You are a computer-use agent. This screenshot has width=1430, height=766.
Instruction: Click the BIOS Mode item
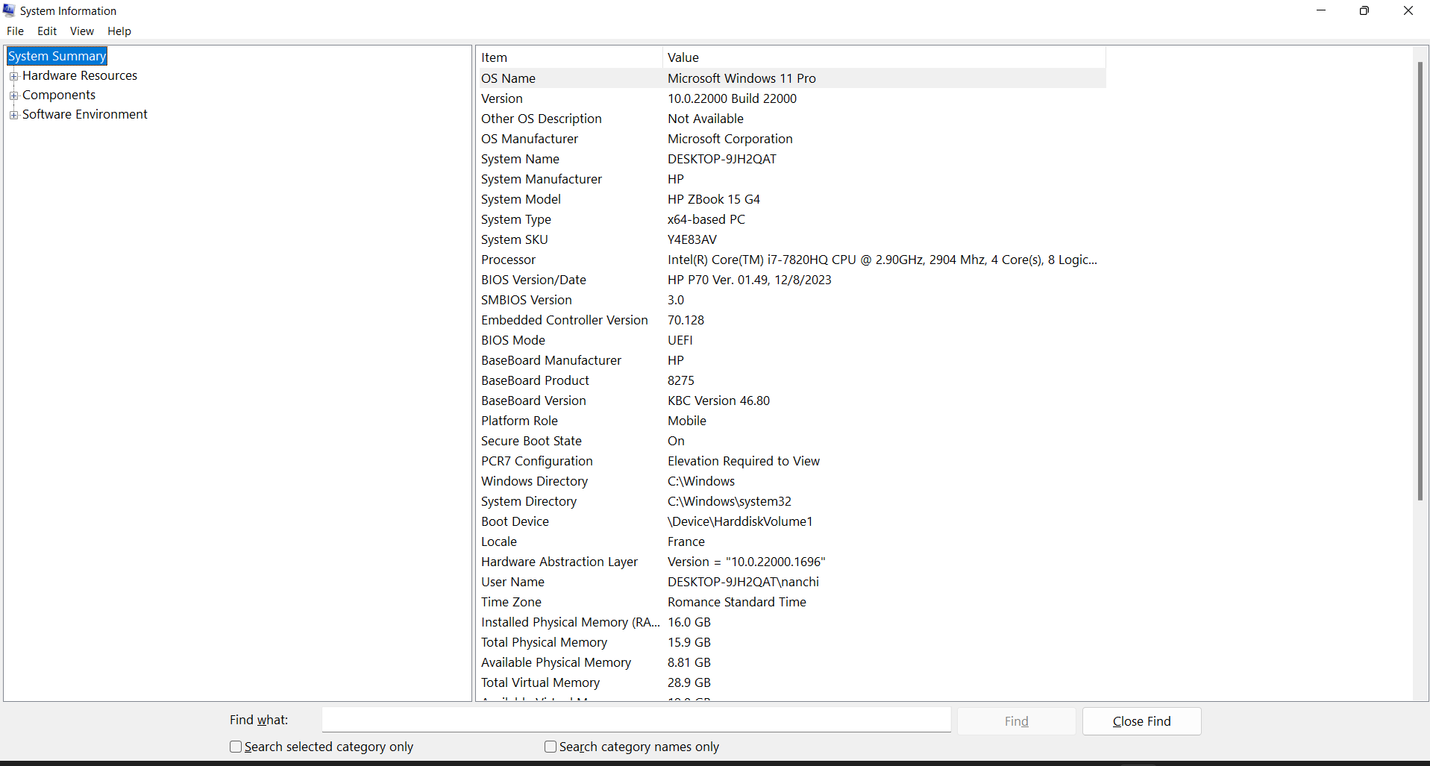click(x=513, y=340)
